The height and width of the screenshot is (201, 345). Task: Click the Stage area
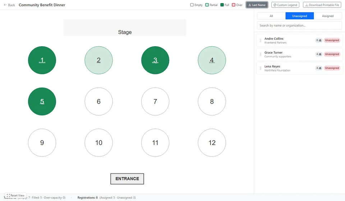[x=125, y=28]
